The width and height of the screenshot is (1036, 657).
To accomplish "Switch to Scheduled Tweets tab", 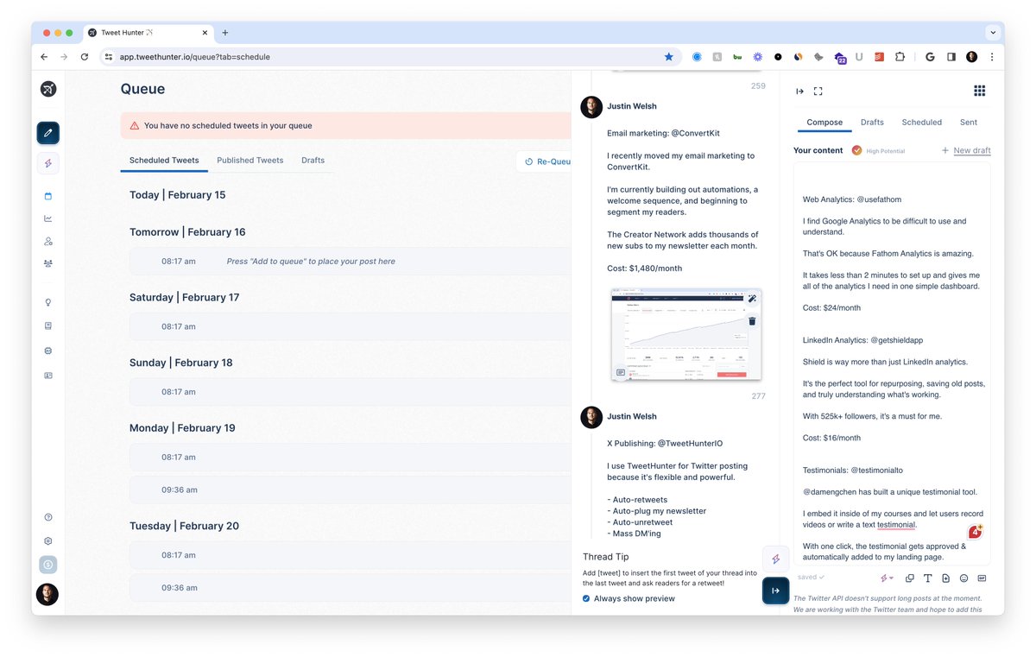I will click(x=164, y=161).
